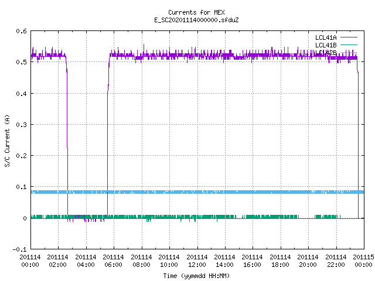Click the x-axis tick '201114 00:00'
375x281 pixels.
(30, 261)
